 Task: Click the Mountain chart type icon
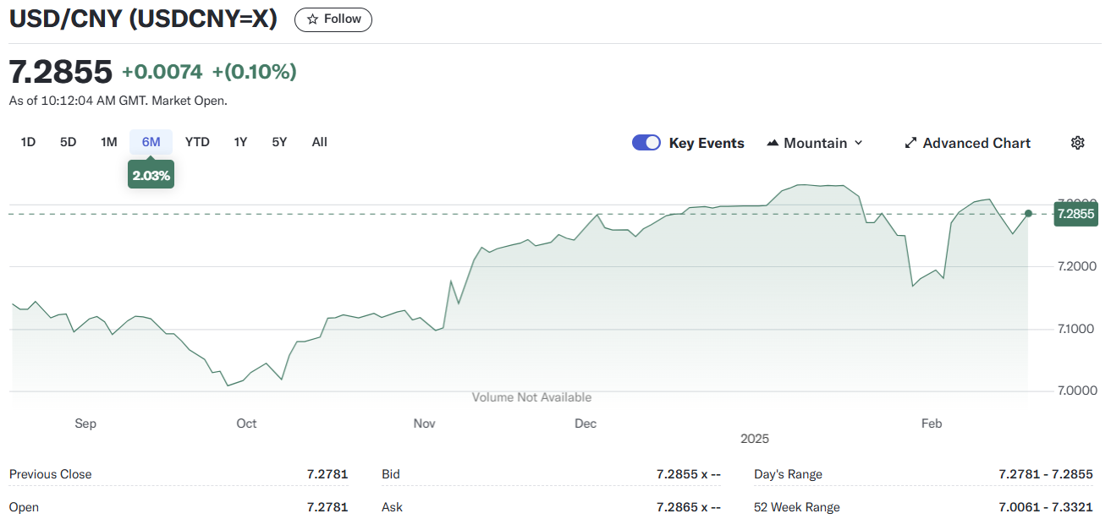pyautogui.click(x=773, y=143)
